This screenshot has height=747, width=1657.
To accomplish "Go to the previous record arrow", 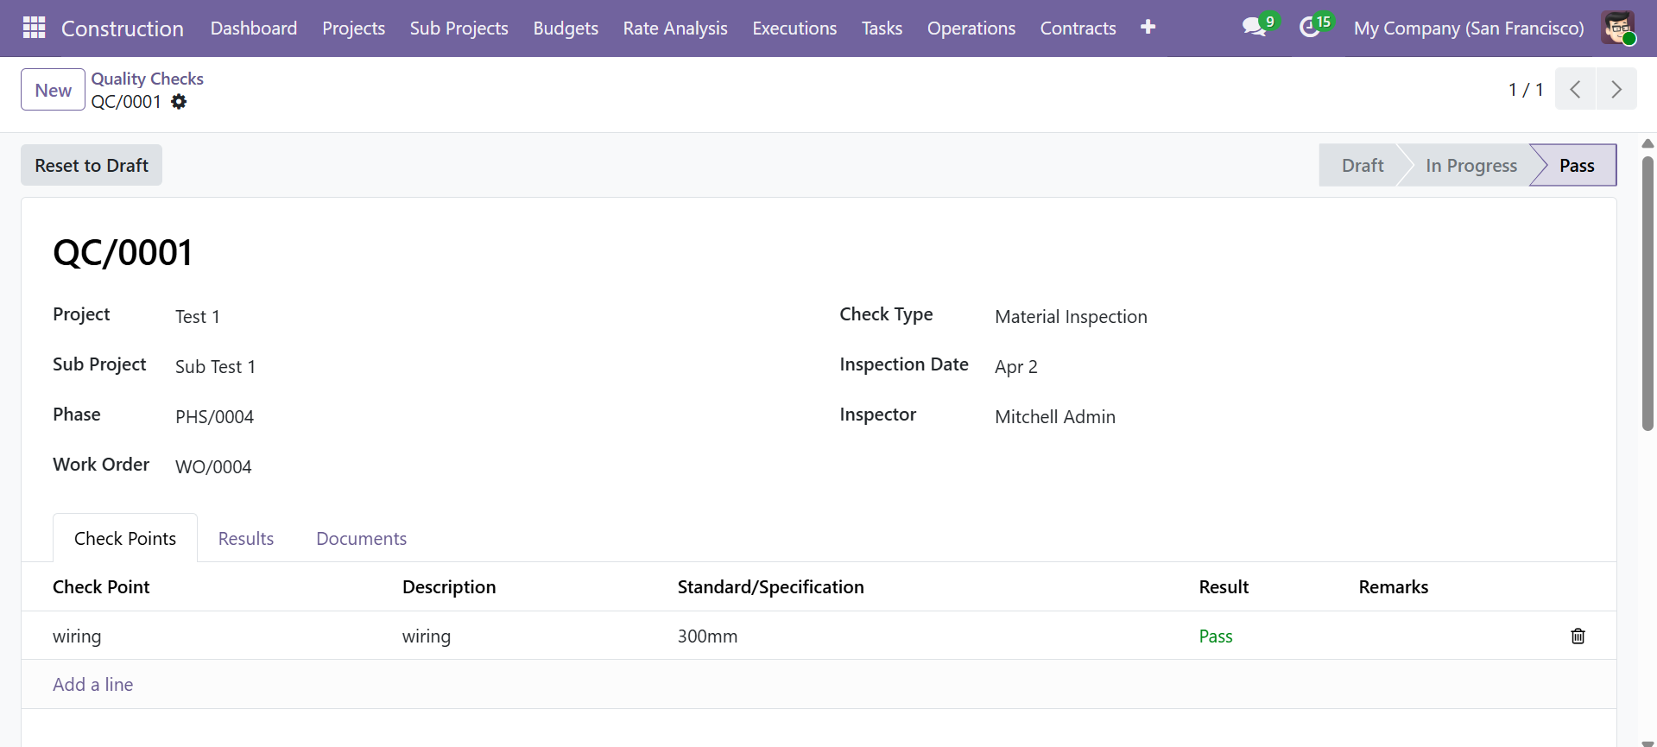I will (x=1575, y=89).
